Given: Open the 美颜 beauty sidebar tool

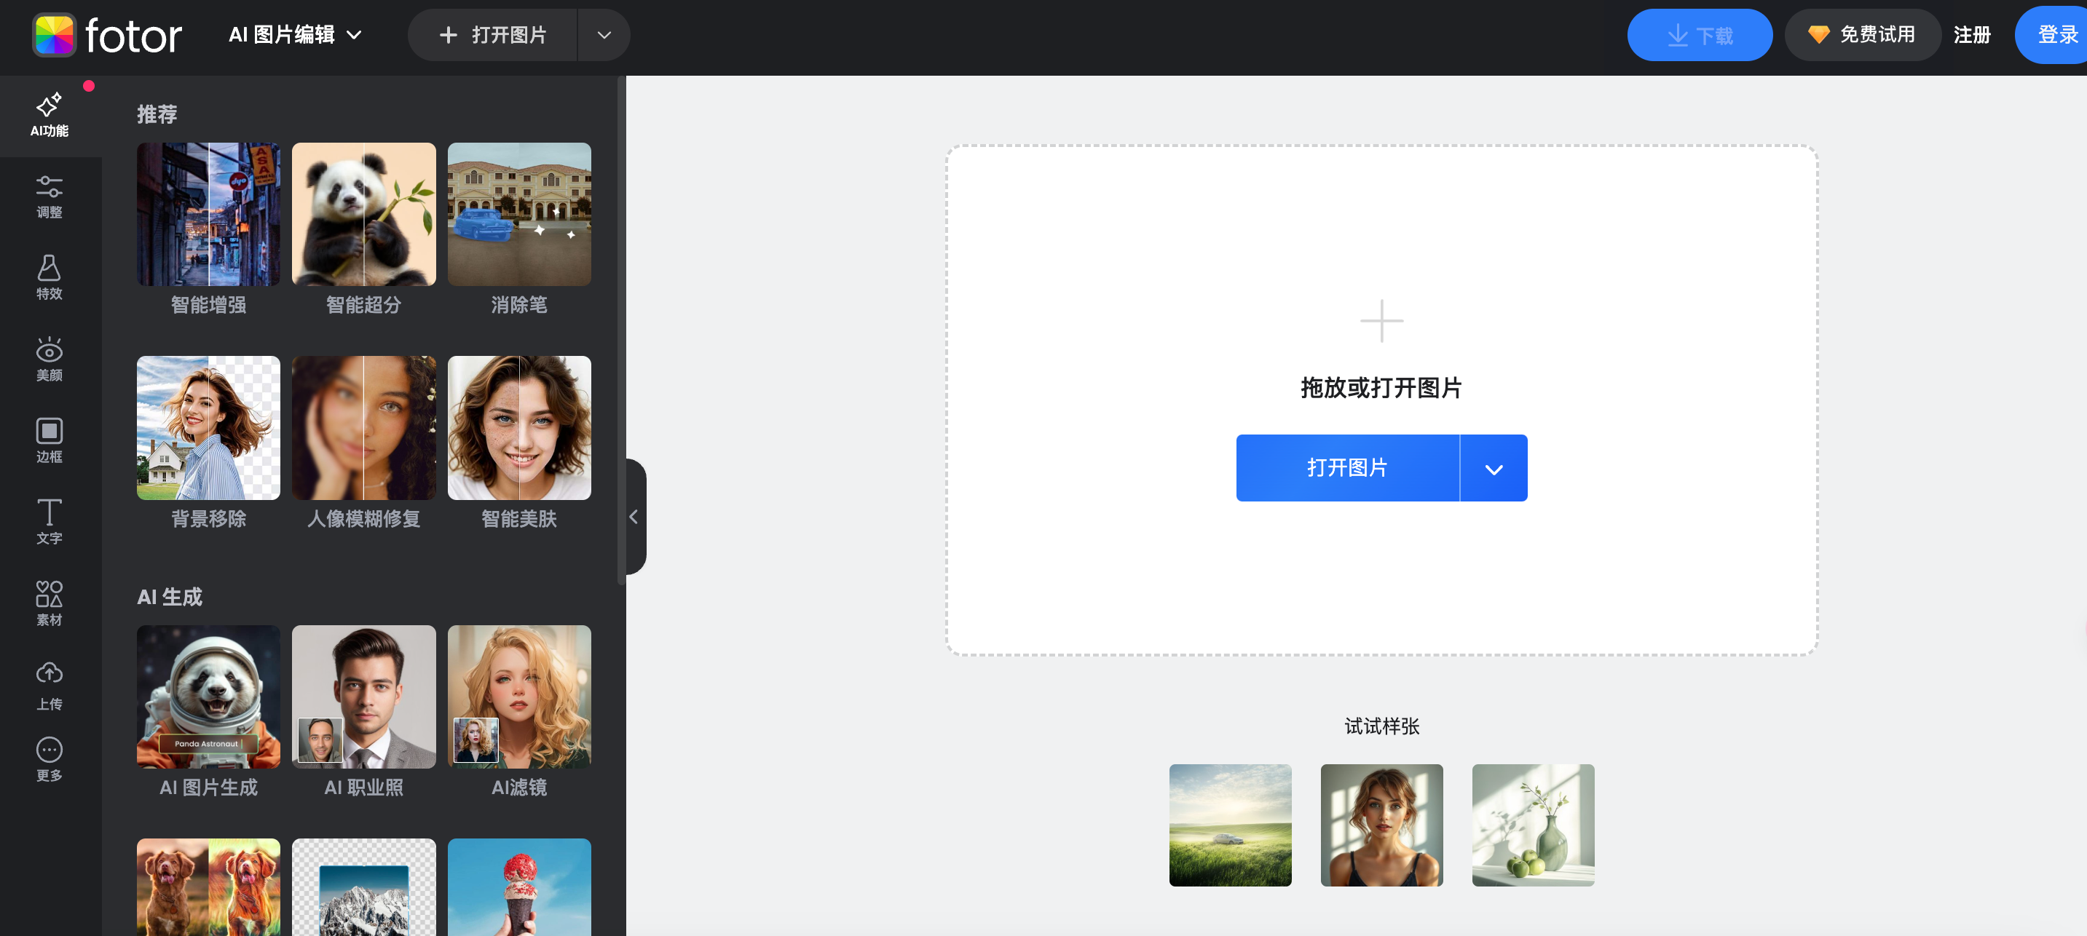Looking at the screenshot, I should (x=50, y=360).
